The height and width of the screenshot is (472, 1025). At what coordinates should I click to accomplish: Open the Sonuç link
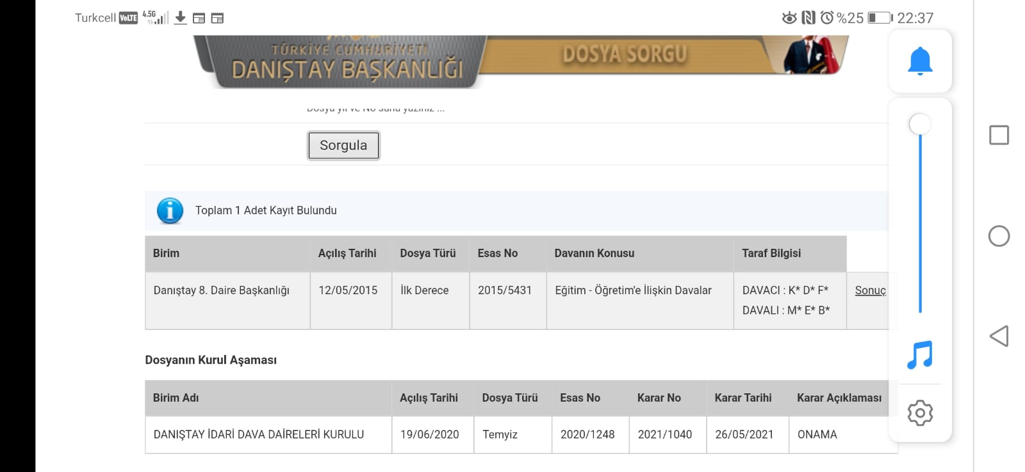[x=870, y=290]
